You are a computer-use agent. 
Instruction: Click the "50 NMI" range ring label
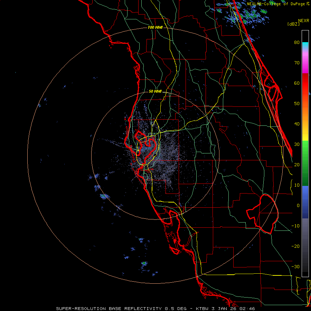tap(155, 92)
